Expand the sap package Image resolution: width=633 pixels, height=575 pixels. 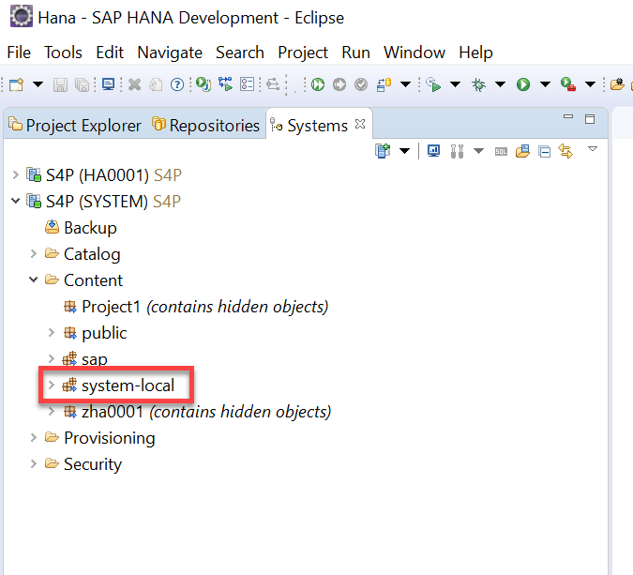(52, 358)
